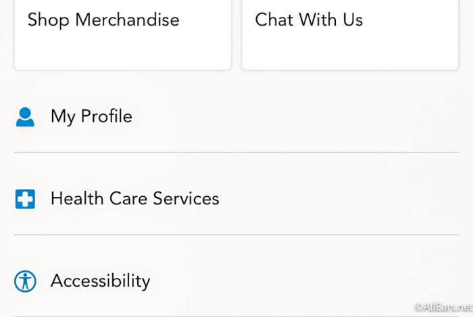Click the "Accessibility" text label
This screenshot has width=473, height=317.
pyautogui.click(x=100, y=281)
